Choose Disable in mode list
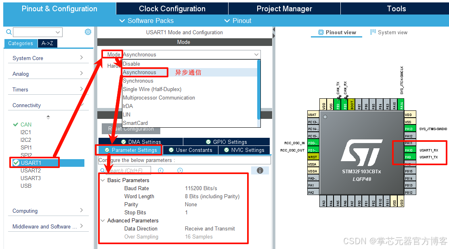The height and width of the screenshot is (249, 449). [190, 64]
